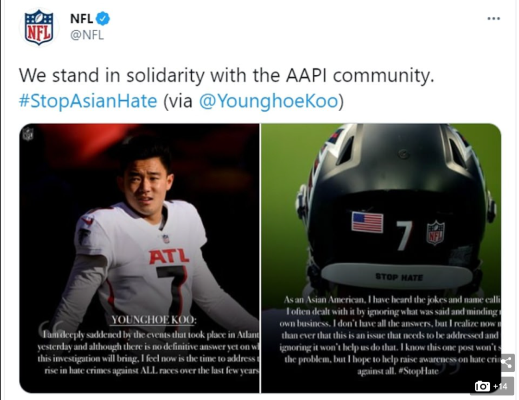Screen dimensions: 519x400
Task: Open the three-dot more options menu
Action: [x=494, y=19]
